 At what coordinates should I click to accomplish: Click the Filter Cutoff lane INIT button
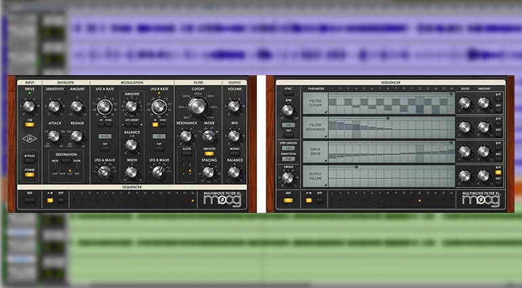click(498, 110)
